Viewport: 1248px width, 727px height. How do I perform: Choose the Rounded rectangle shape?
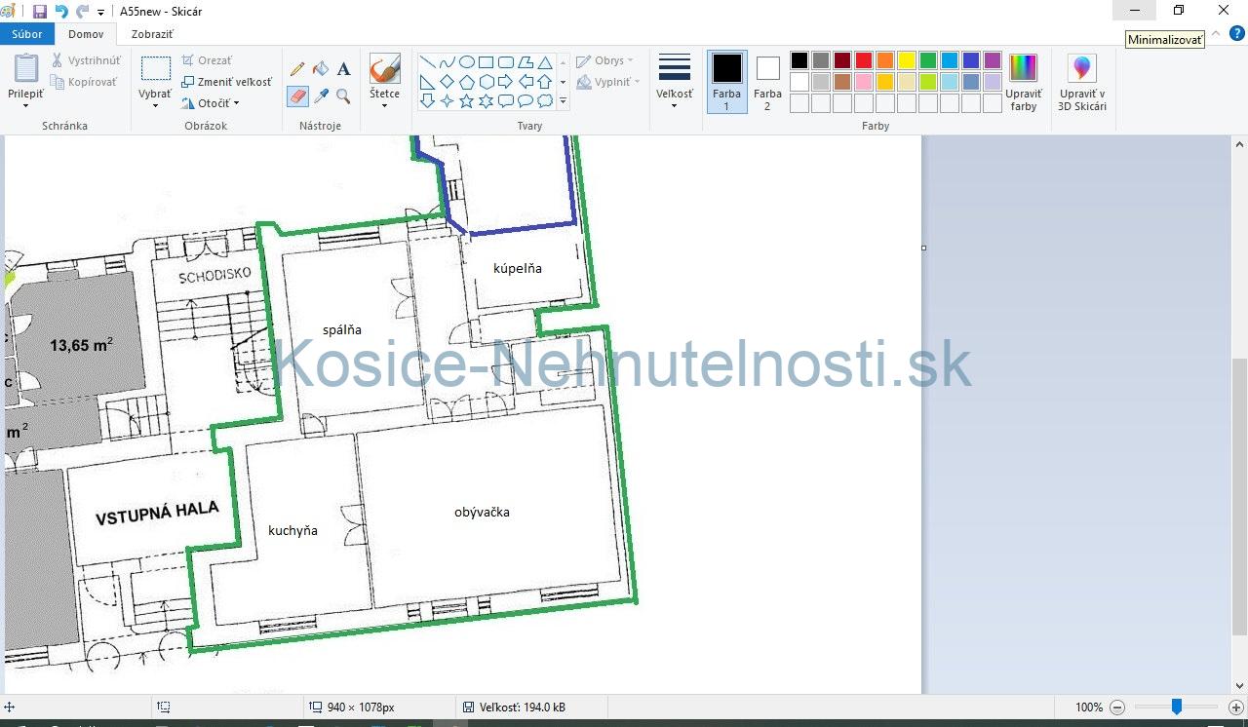505,62
